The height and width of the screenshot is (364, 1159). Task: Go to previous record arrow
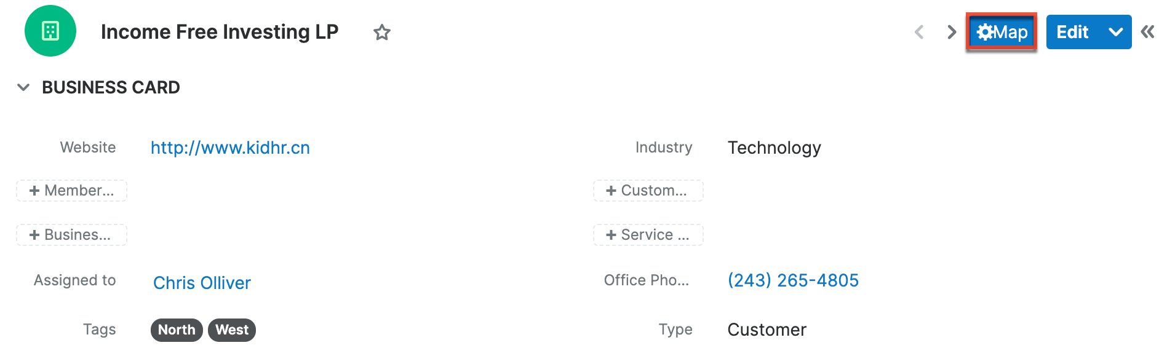919,32
